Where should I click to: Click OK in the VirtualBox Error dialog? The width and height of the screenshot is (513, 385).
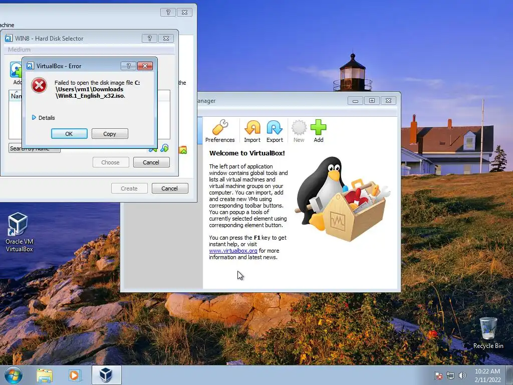(x=69, y=133)
